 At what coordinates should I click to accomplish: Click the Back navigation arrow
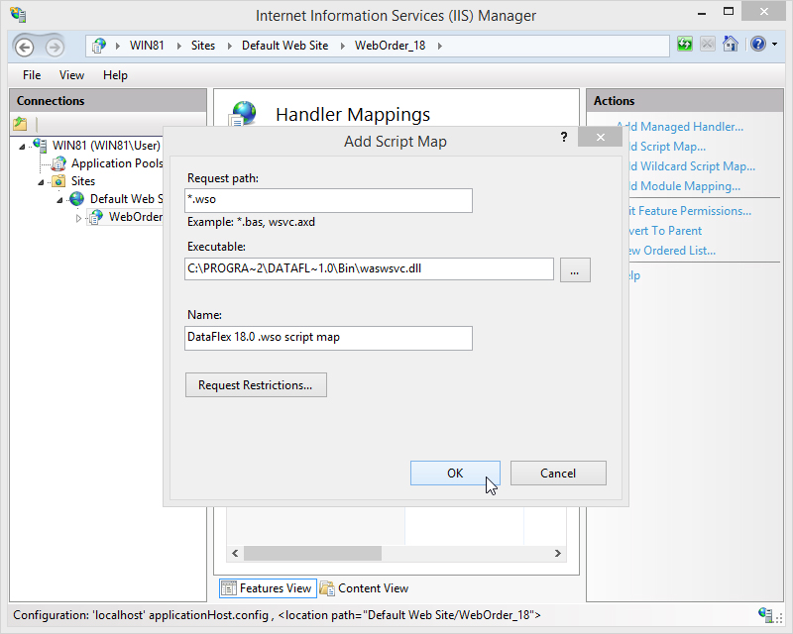point(24,47)
